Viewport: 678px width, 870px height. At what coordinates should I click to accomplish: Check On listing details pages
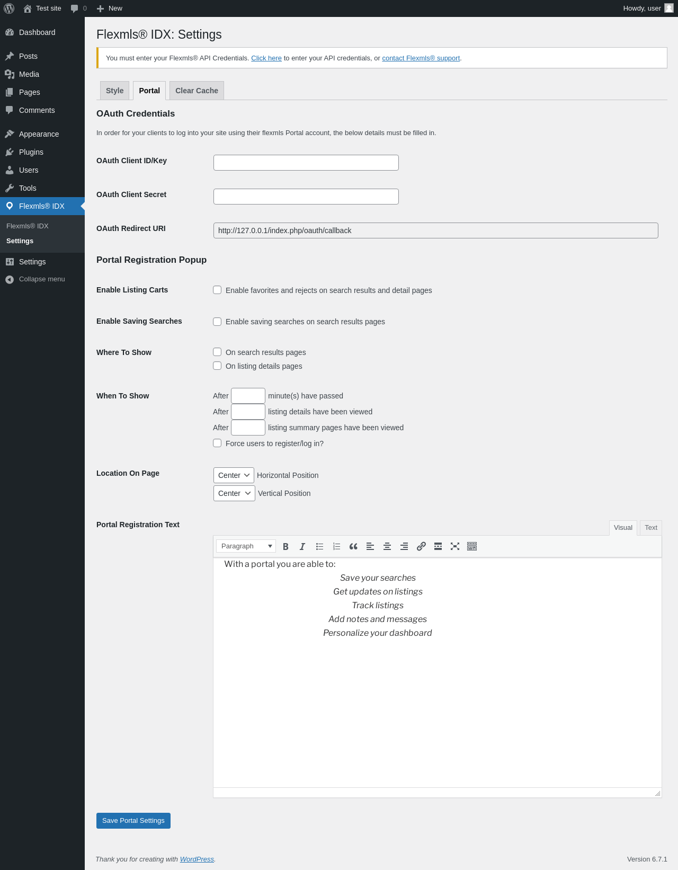[217, 366]
